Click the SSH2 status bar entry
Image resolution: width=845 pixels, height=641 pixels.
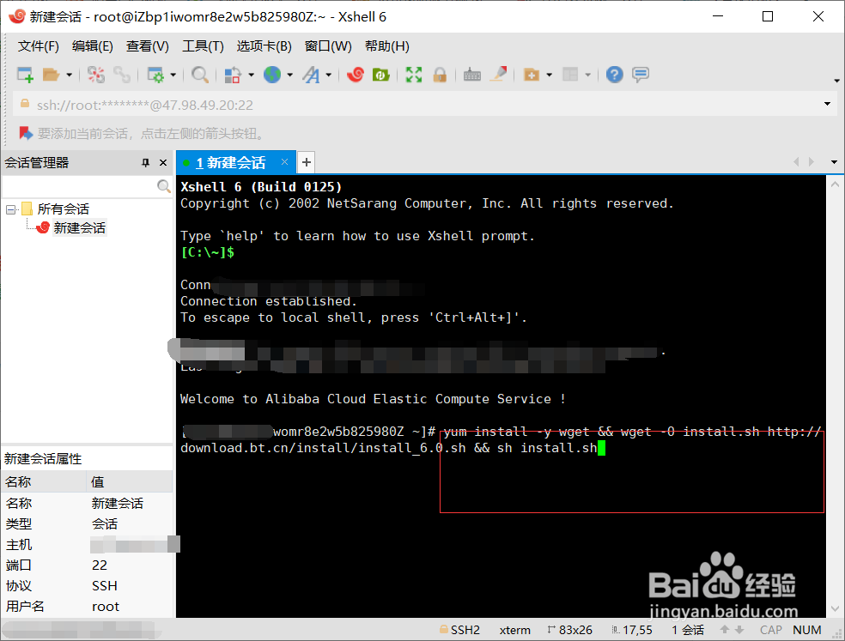click(x=459, y=630)
